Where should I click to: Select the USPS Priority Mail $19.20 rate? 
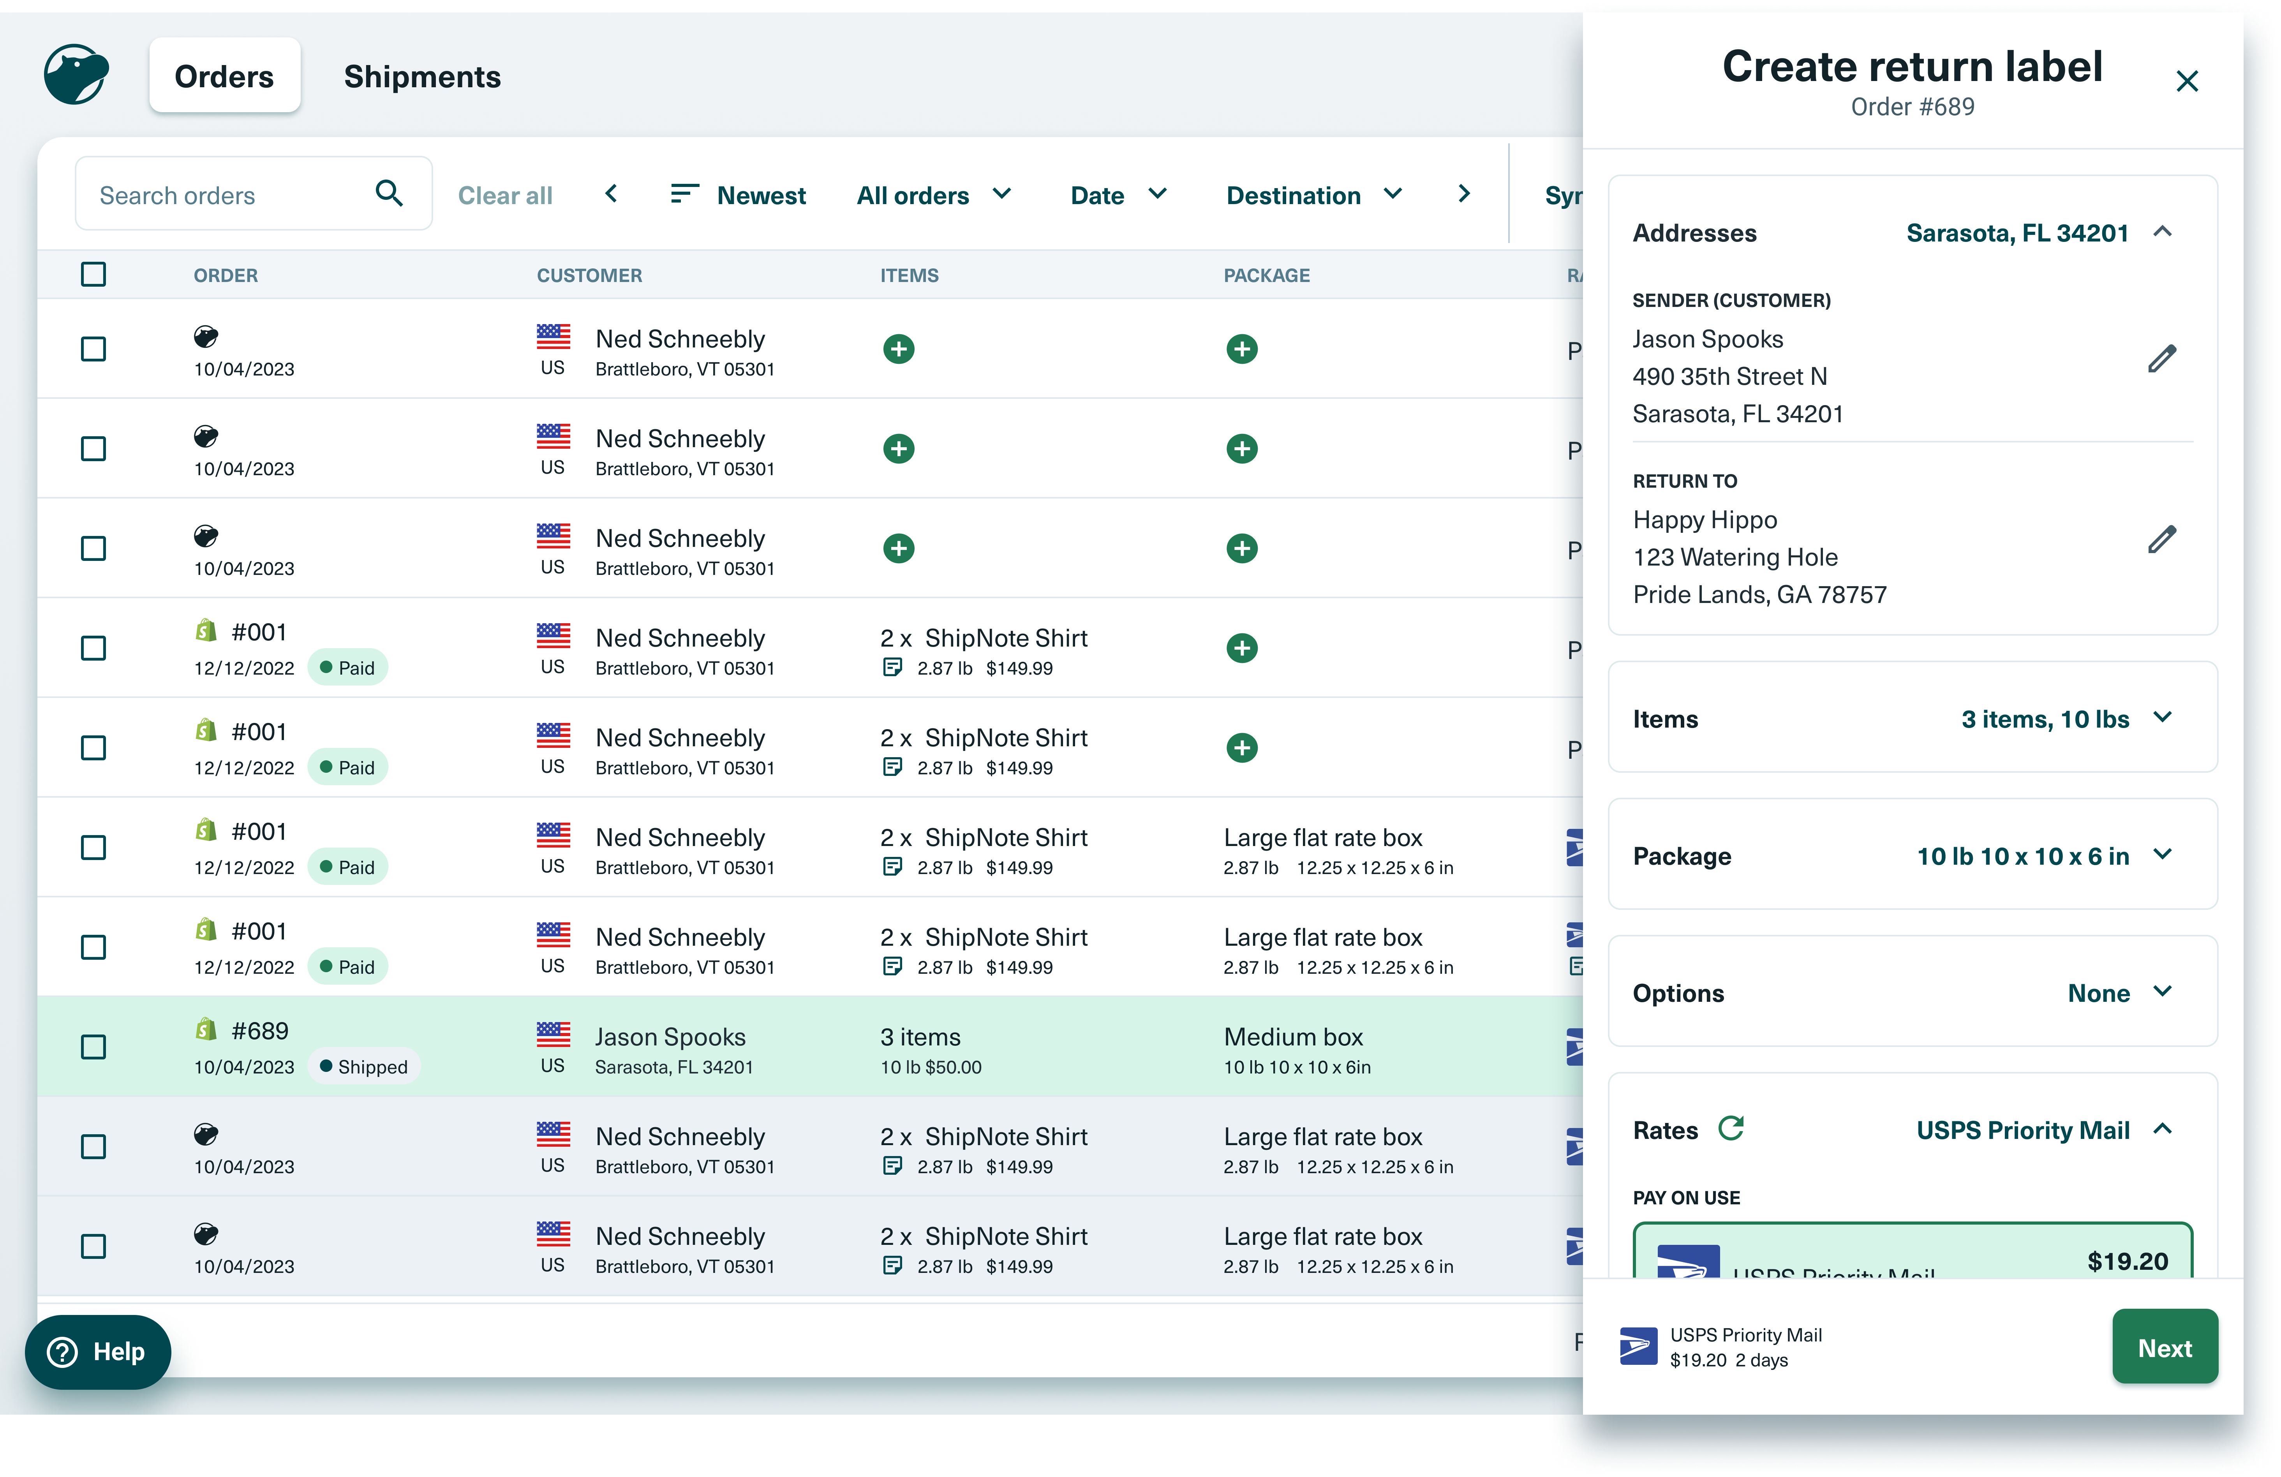(1912, 1251)
